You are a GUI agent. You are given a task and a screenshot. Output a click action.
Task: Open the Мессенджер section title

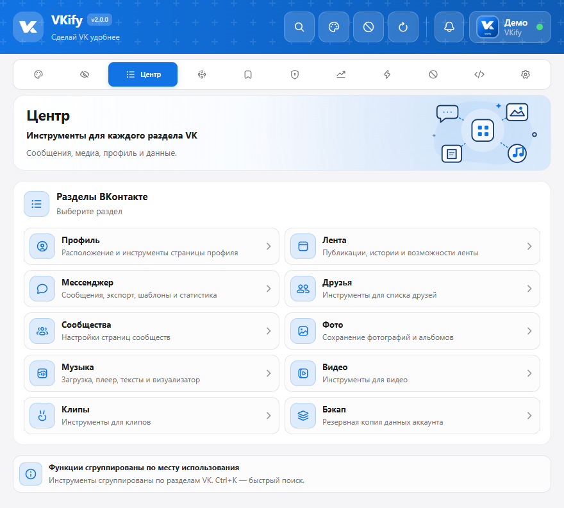87,283
